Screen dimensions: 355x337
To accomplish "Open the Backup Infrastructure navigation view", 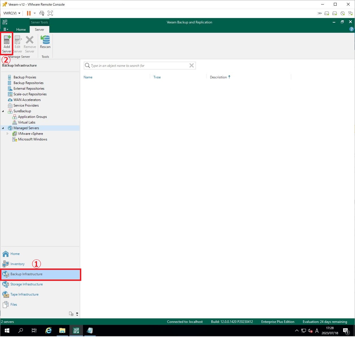I will pyautogui.click(x=41, y=274).
